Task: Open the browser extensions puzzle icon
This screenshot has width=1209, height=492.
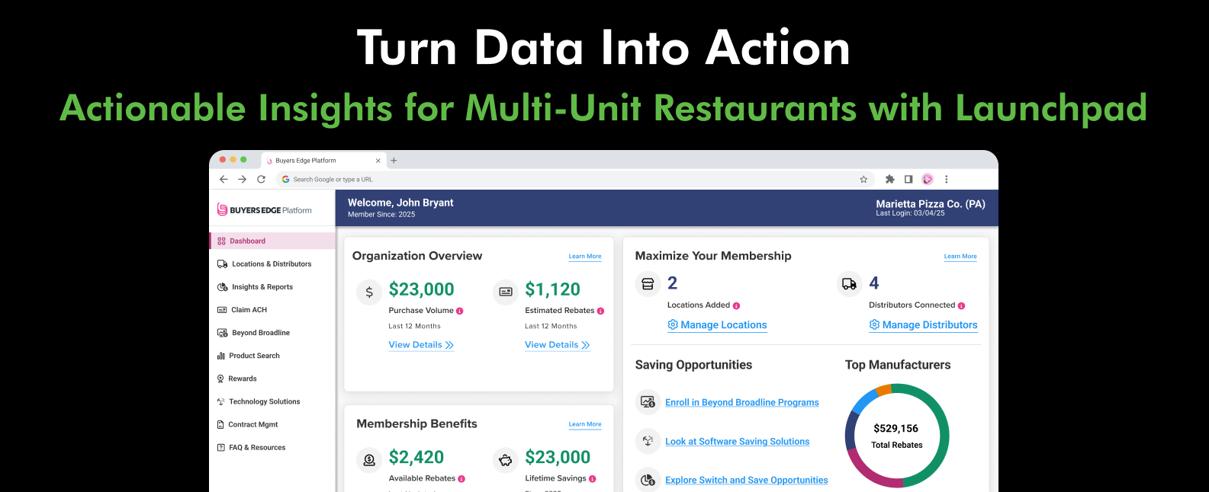Action: (x=889, y=180)
